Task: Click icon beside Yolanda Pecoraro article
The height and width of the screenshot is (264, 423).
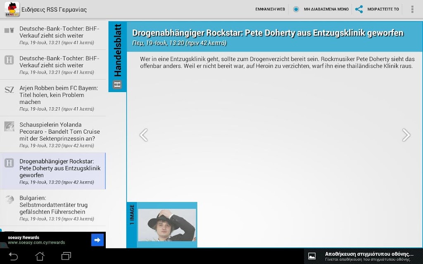Action: [9, 126]
